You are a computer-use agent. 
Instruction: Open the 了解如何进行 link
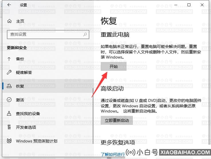pos(113,154)
